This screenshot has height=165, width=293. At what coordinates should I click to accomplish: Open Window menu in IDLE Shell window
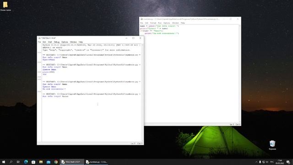(73, 42)
